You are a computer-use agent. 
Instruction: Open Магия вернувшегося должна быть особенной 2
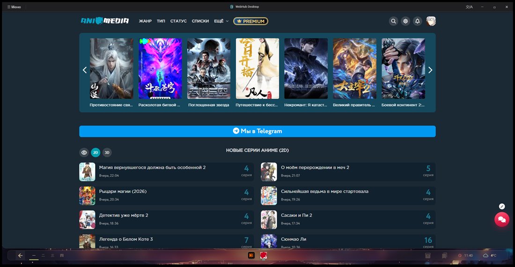click(x=167, y=172)
